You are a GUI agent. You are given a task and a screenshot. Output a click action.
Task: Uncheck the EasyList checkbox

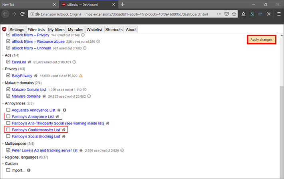coord(8,62)
